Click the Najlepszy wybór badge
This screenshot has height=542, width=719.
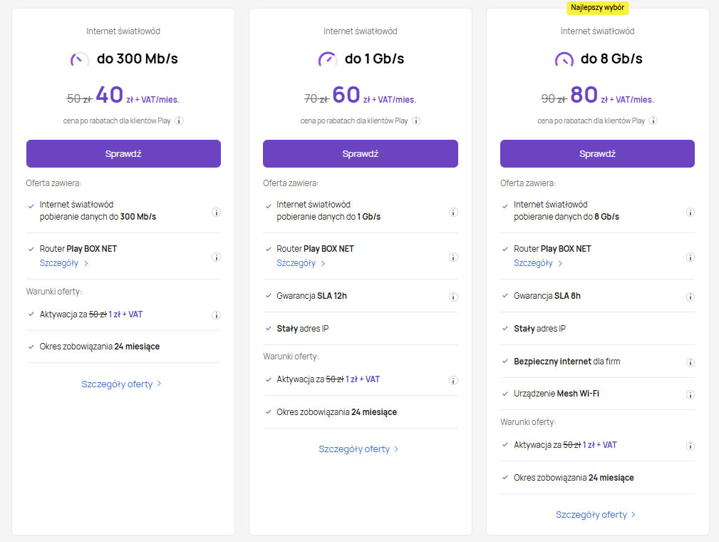click(598, 7)
